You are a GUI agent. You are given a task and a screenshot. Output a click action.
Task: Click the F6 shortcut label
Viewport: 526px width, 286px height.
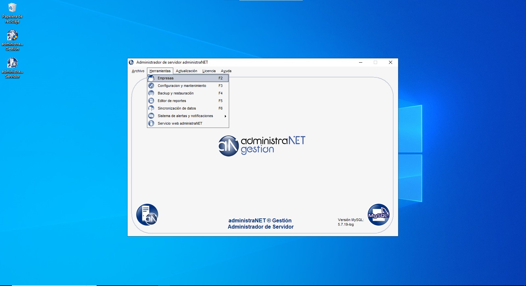pos(221,108)
